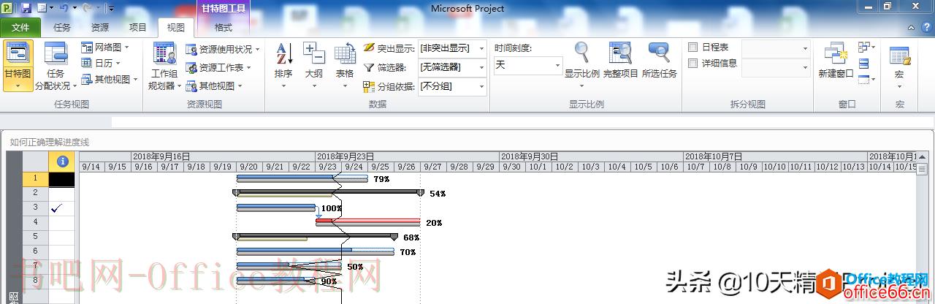The width and height of the screenshot is (935, 304).
Task: Switch to the Project (项目) tab
Action: click(x=138, y=28)
